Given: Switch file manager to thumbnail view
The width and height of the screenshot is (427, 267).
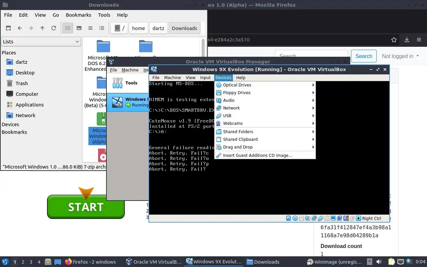Looking at the screenshot, I should point(79,28).
